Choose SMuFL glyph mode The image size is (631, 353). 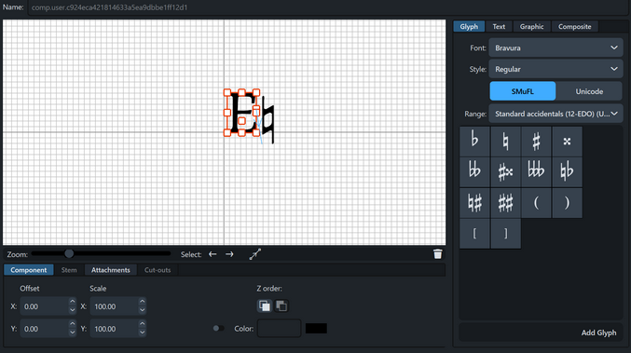pyautogui.click(x=522, y=91)
